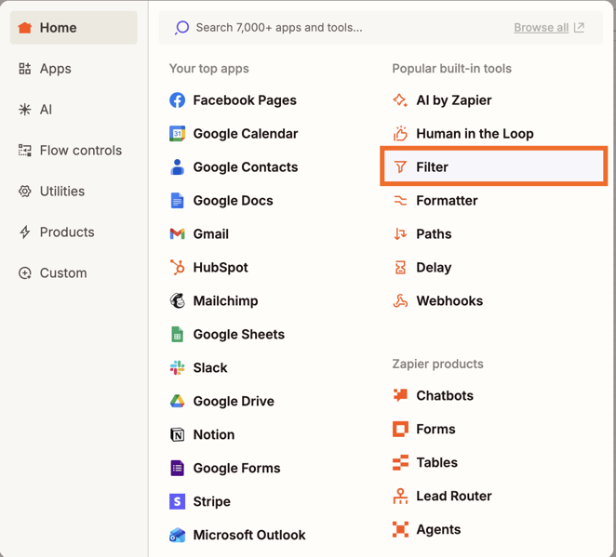Select the Formatter label
This screenshot has height=557, width=616.
(x=447, y=200)
